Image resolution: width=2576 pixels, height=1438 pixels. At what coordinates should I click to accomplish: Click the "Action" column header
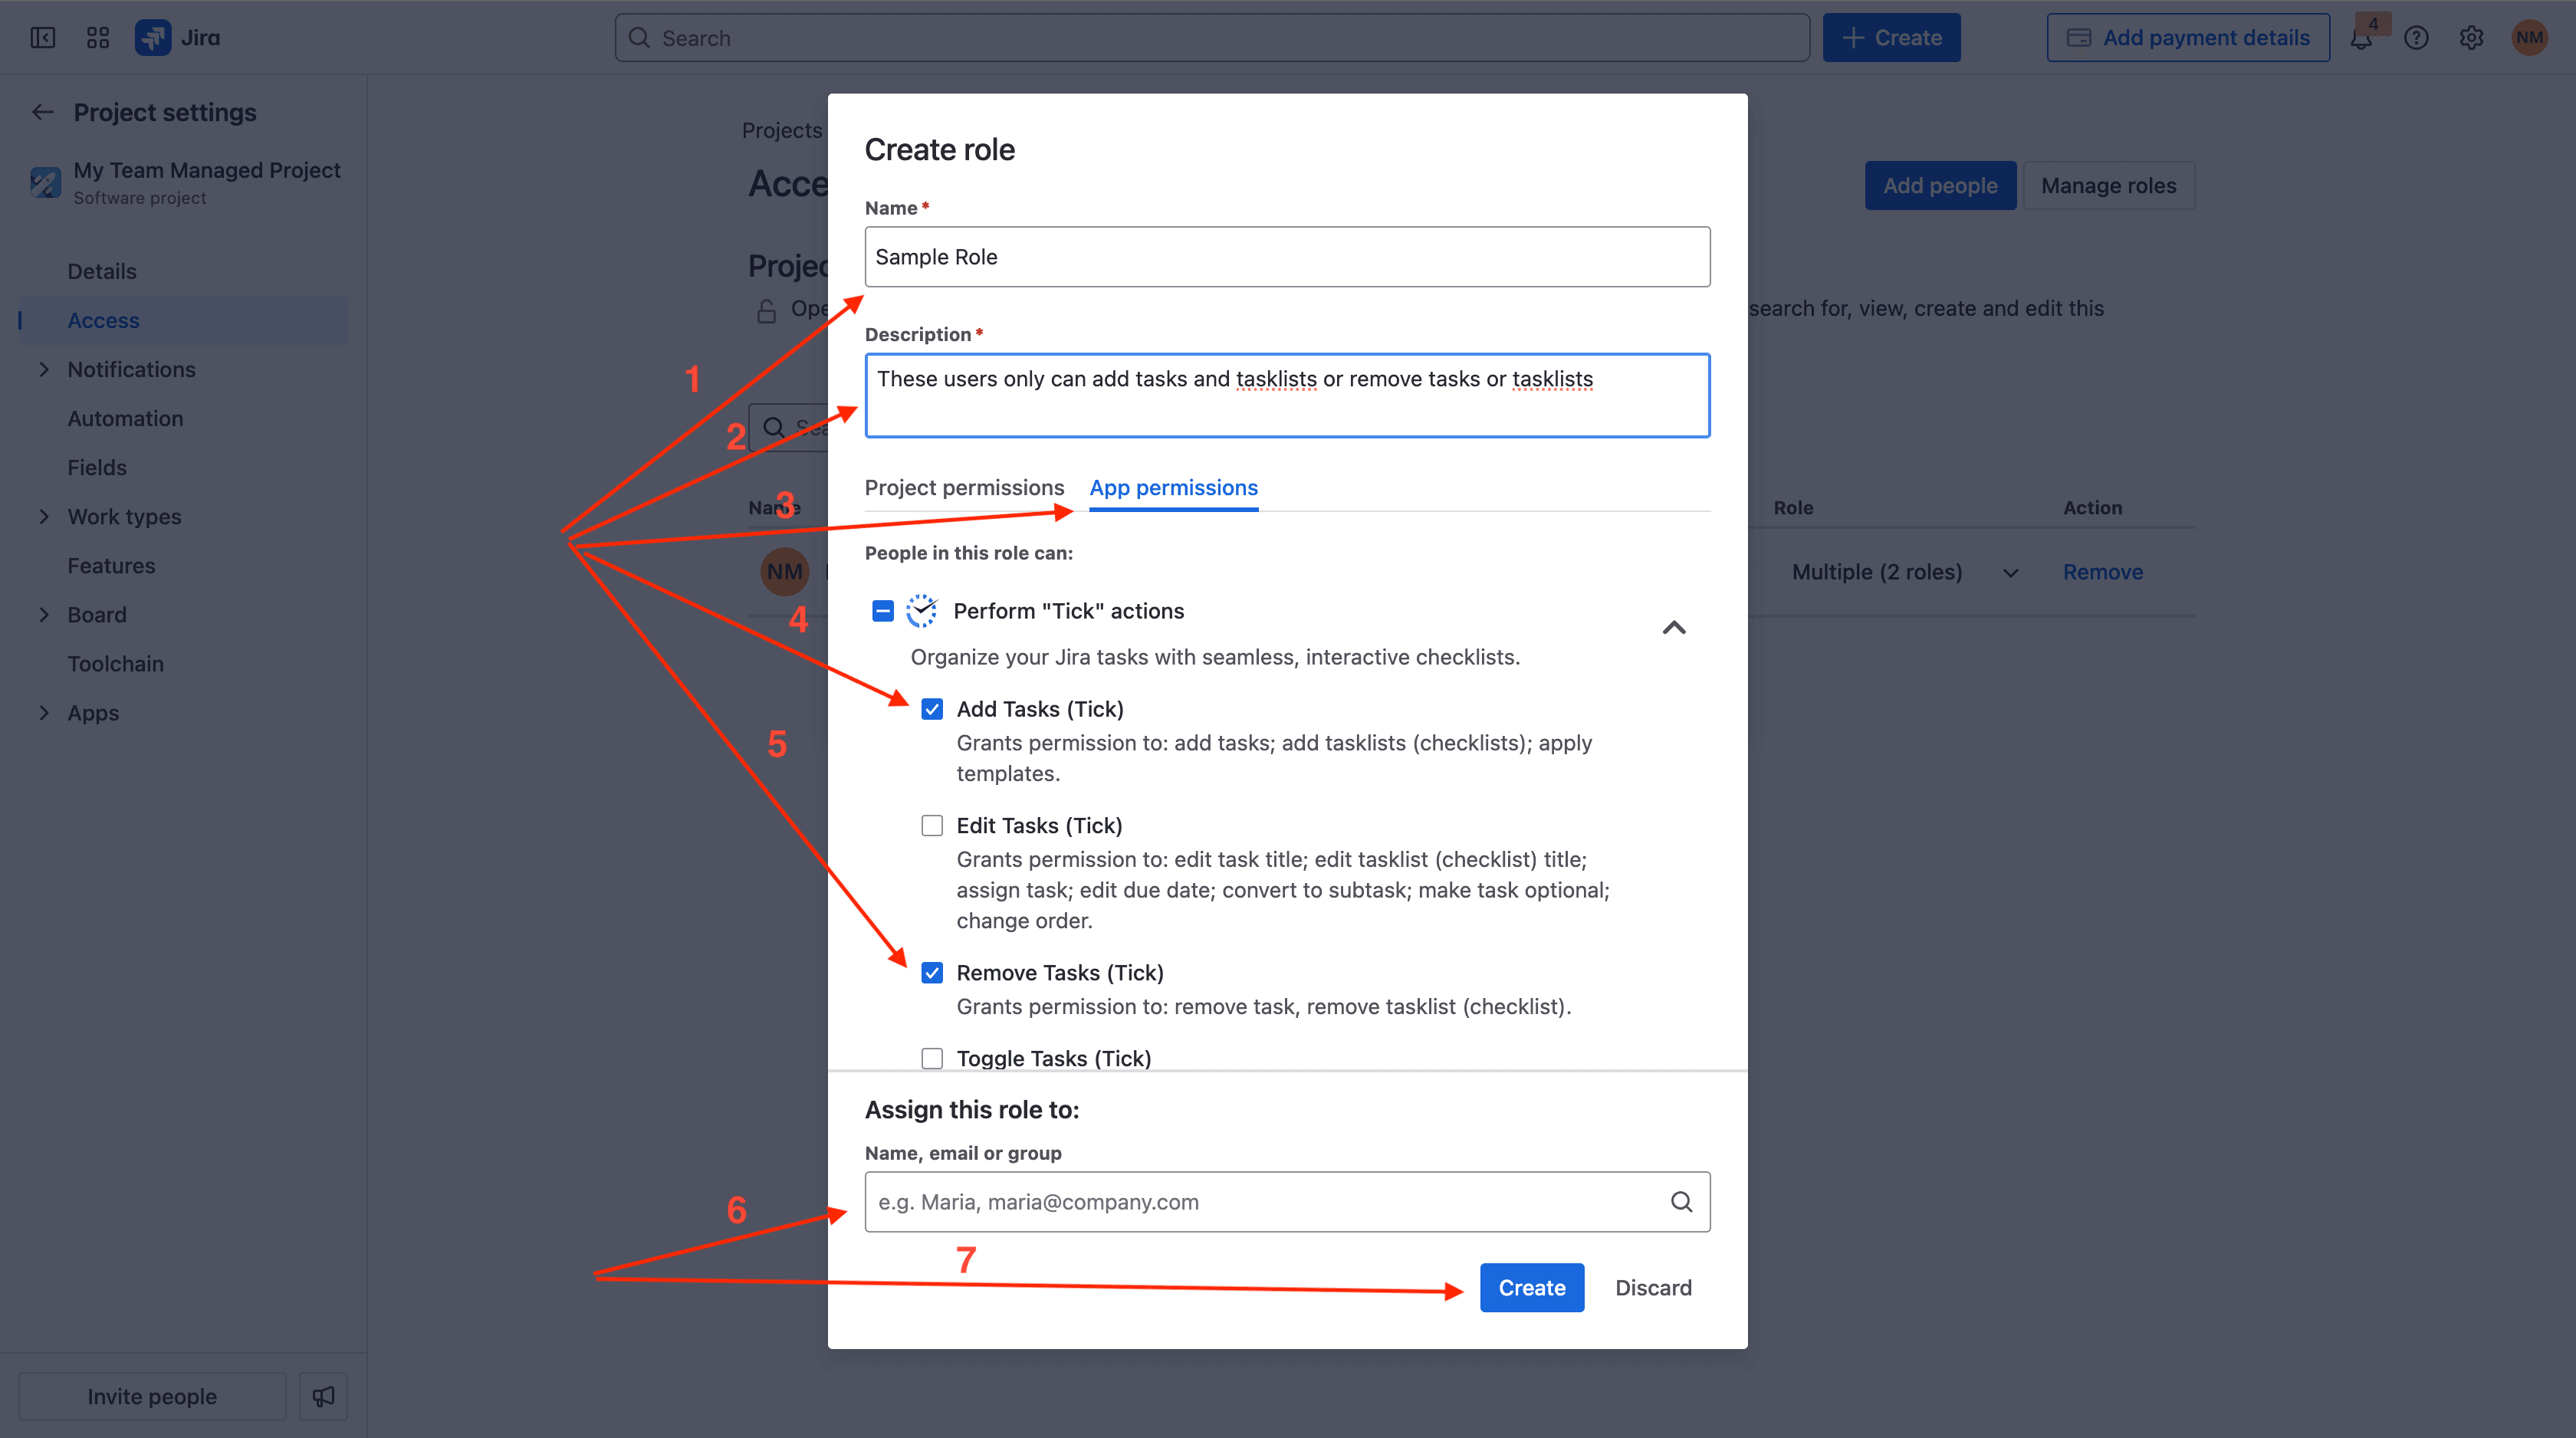point(2092,508)
